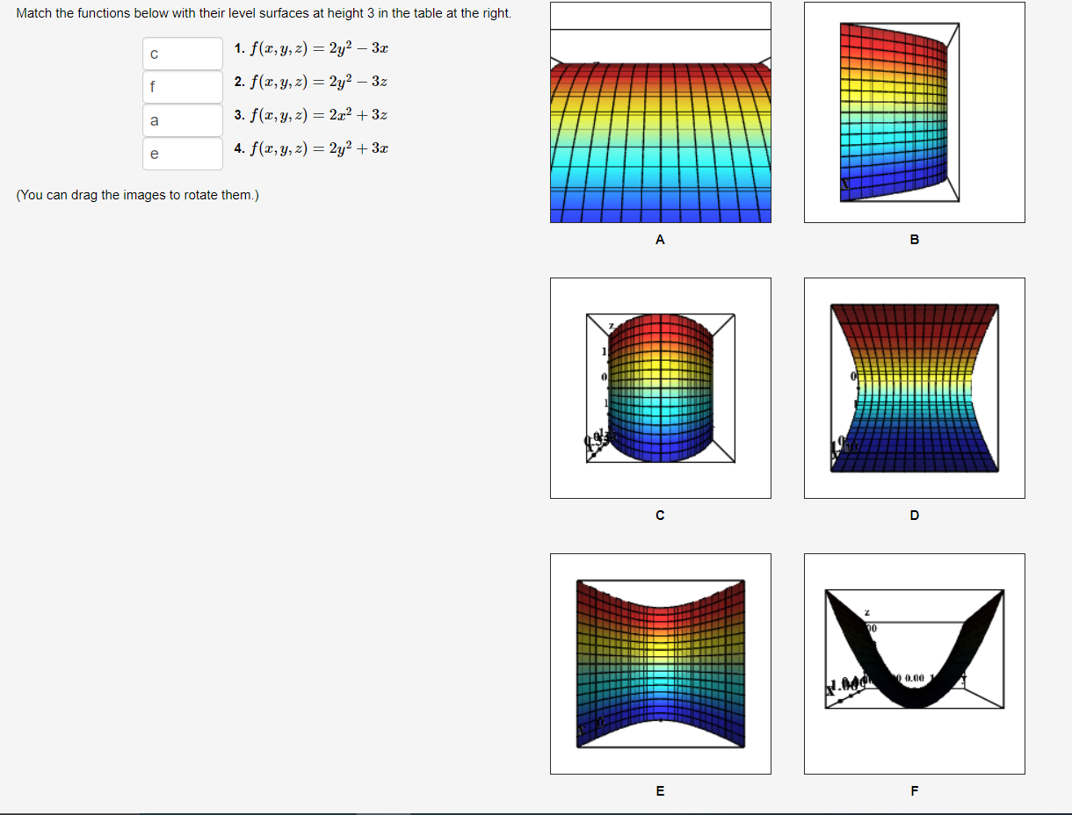Click caption label E under saddle graph
Image resolution: width=1072 pixels, height=815 pixels.
(661, 790)
